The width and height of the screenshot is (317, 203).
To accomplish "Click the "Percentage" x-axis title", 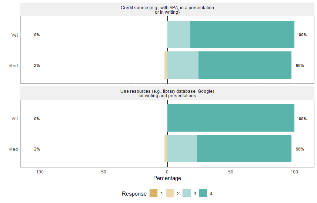I will [x=167, y=178].
